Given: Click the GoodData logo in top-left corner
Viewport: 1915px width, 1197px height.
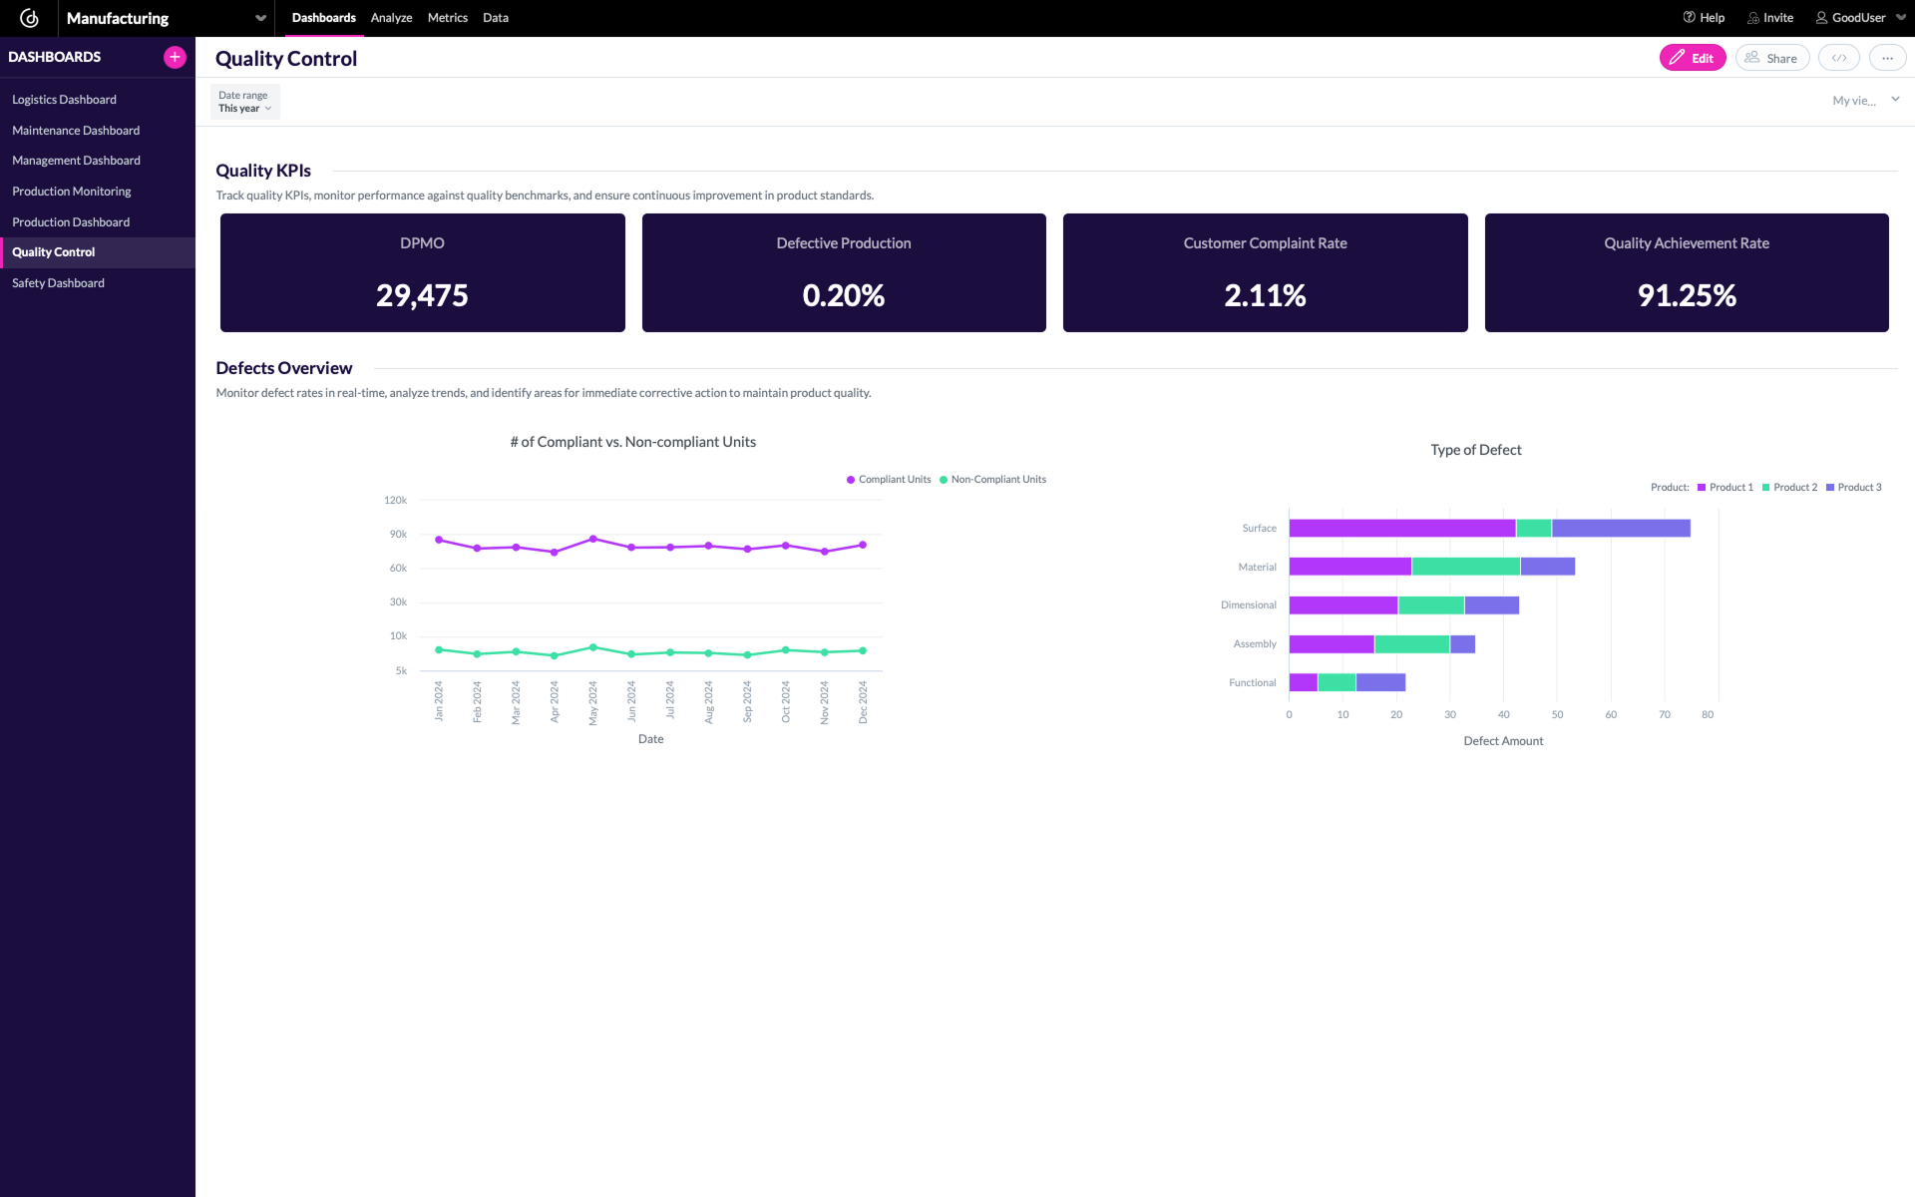Looking at the screenshot, I should point(30,17).
